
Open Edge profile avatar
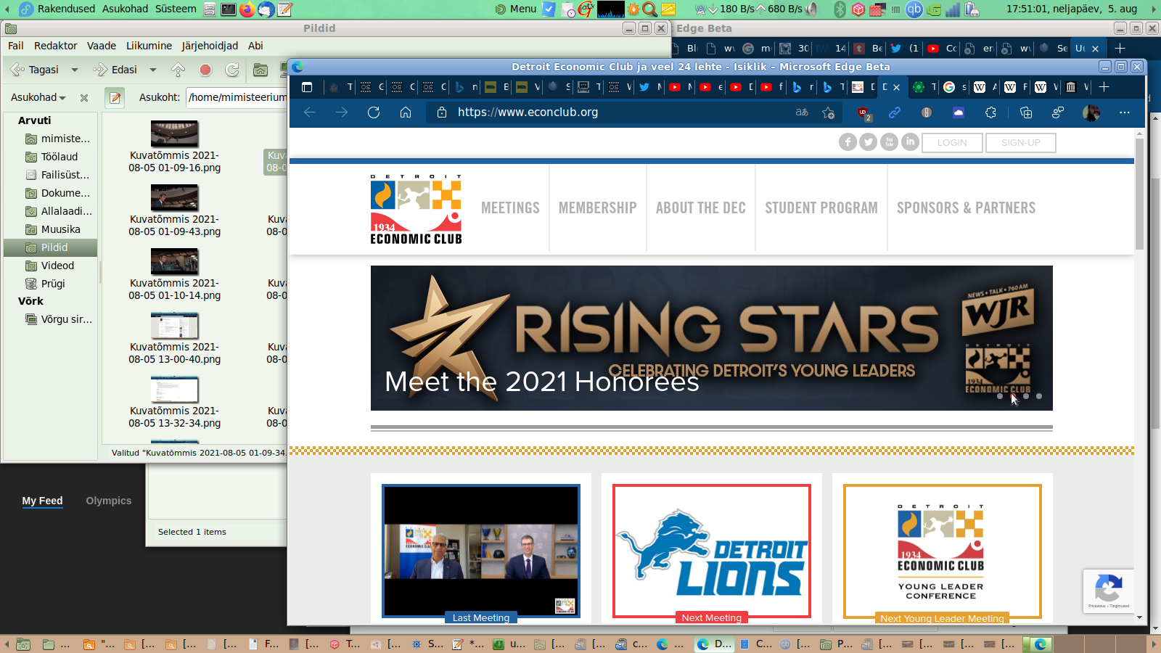point(1091,112)
